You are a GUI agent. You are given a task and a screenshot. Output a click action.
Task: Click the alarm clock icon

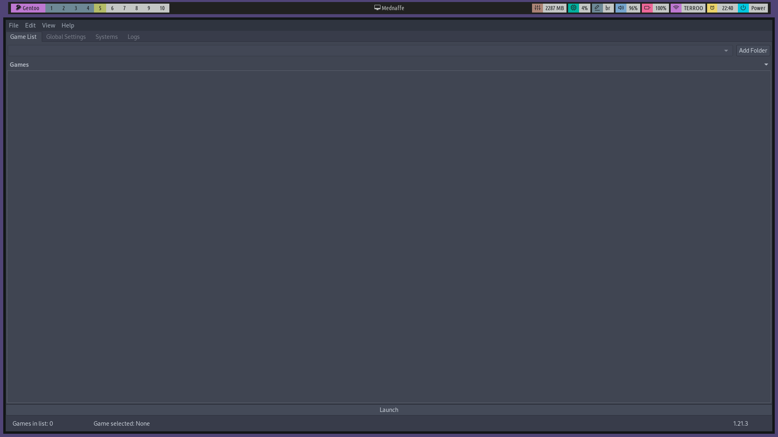point(712,8)
